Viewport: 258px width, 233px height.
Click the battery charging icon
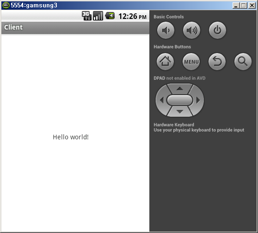coord(110,16)
